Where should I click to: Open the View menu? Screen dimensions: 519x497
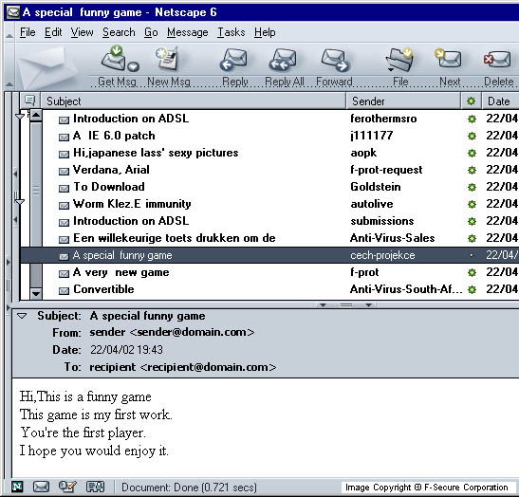[83, 32]
